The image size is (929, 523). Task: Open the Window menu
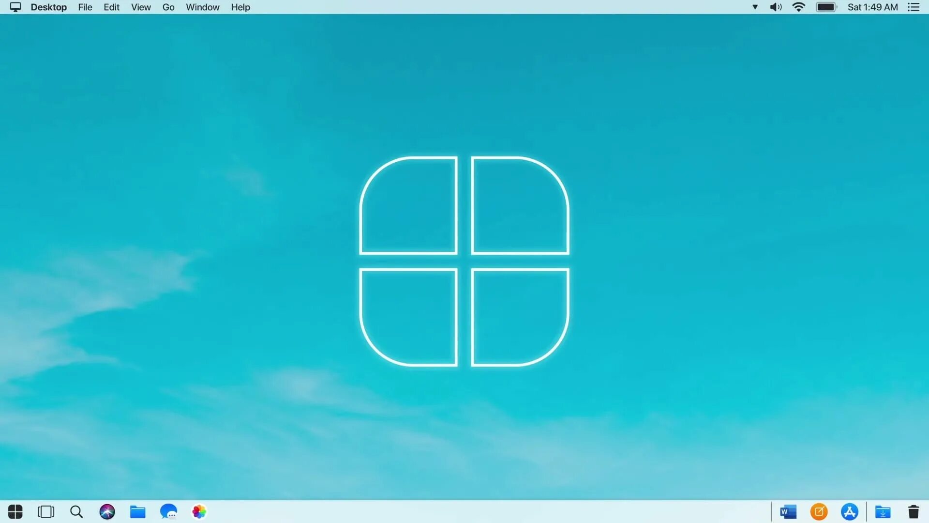203,7
